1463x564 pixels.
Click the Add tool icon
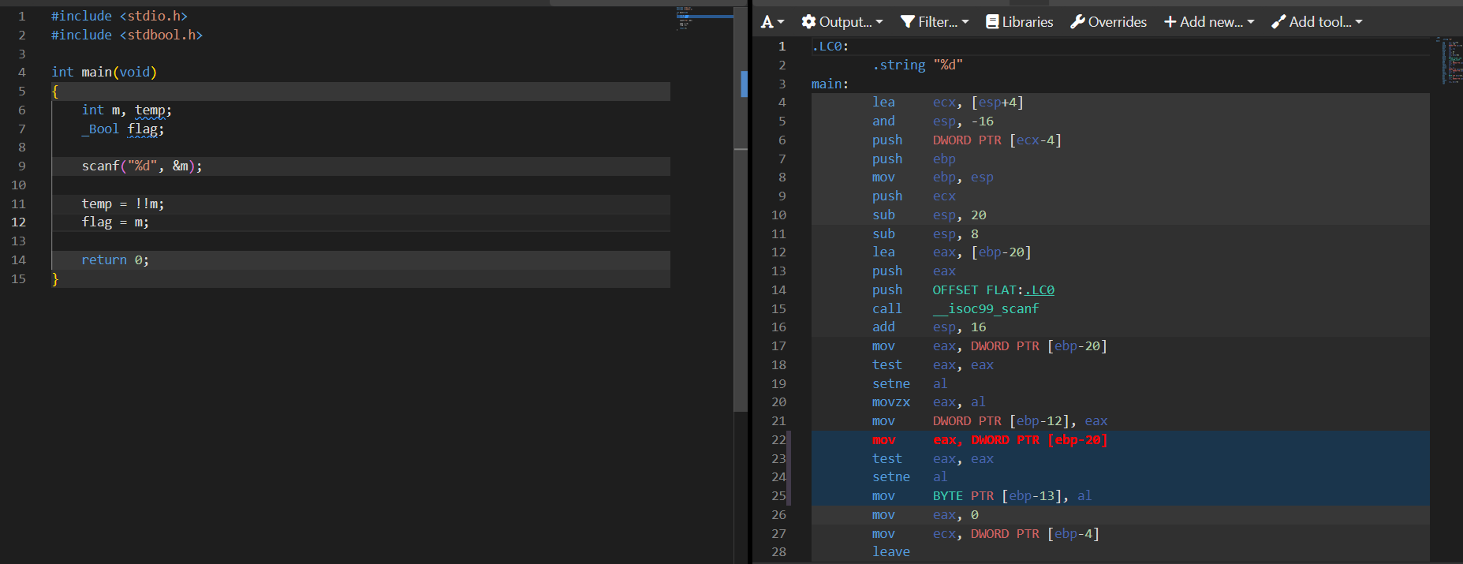pyautogui.click(x=1278, y=22)
